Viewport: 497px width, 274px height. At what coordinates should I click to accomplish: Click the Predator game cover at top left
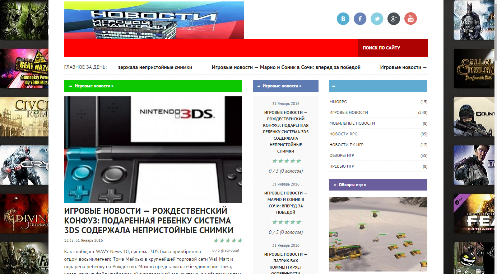(24, 20)
